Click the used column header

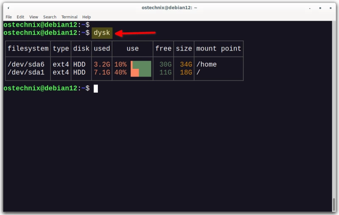coord(102,48)
